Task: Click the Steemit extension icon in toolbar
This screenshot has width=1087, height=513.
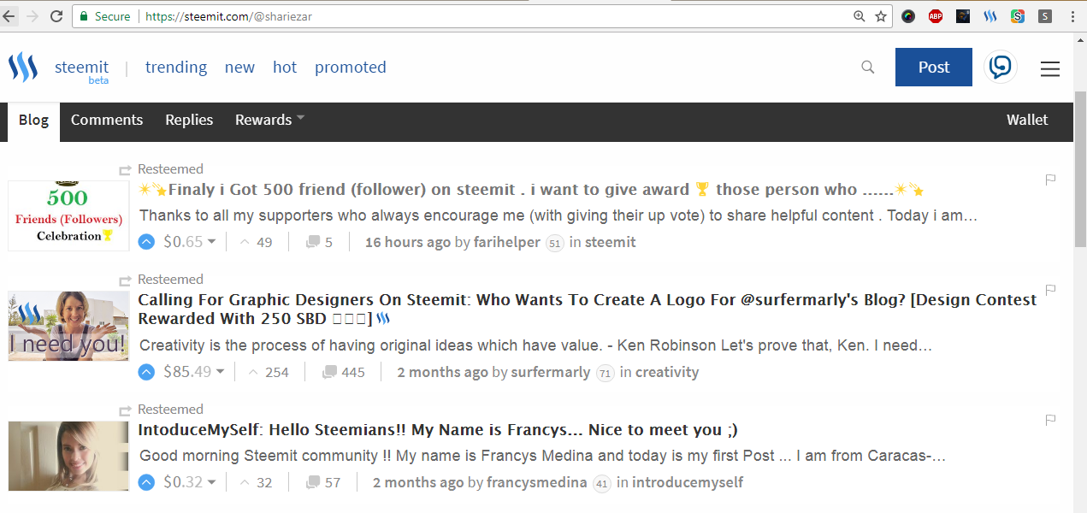Action: 990,16
